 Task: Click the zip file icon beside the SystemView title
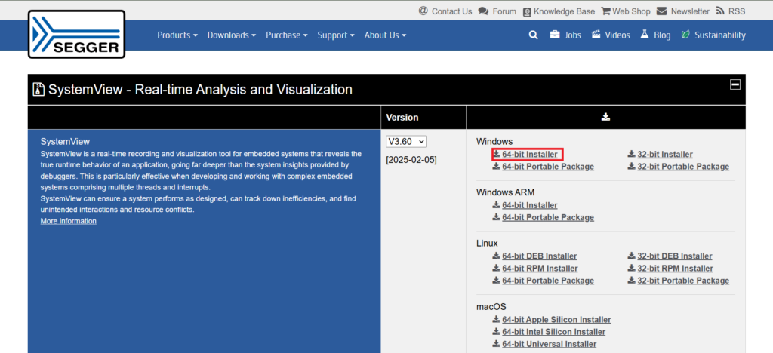pyautogui.click(x=38, y=90)
